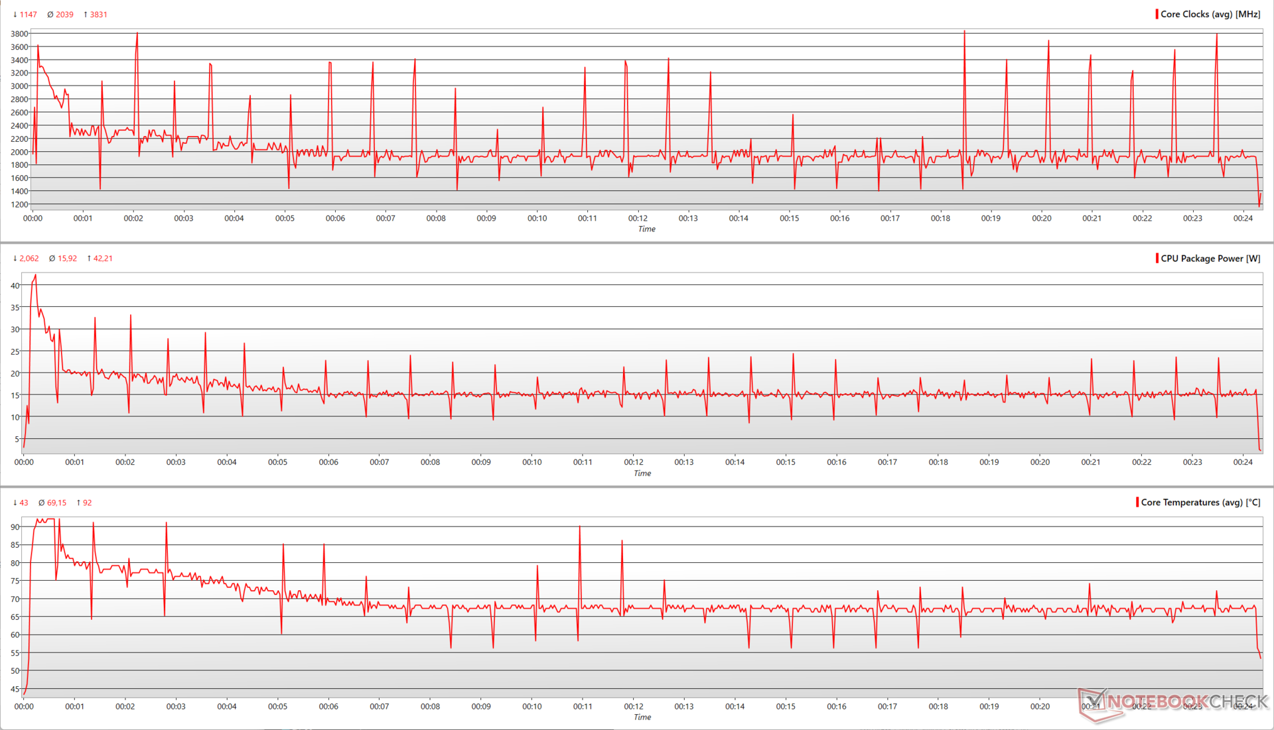Click the minimum 2,062 power indicator
The image size is (1274, 730).
26,258
